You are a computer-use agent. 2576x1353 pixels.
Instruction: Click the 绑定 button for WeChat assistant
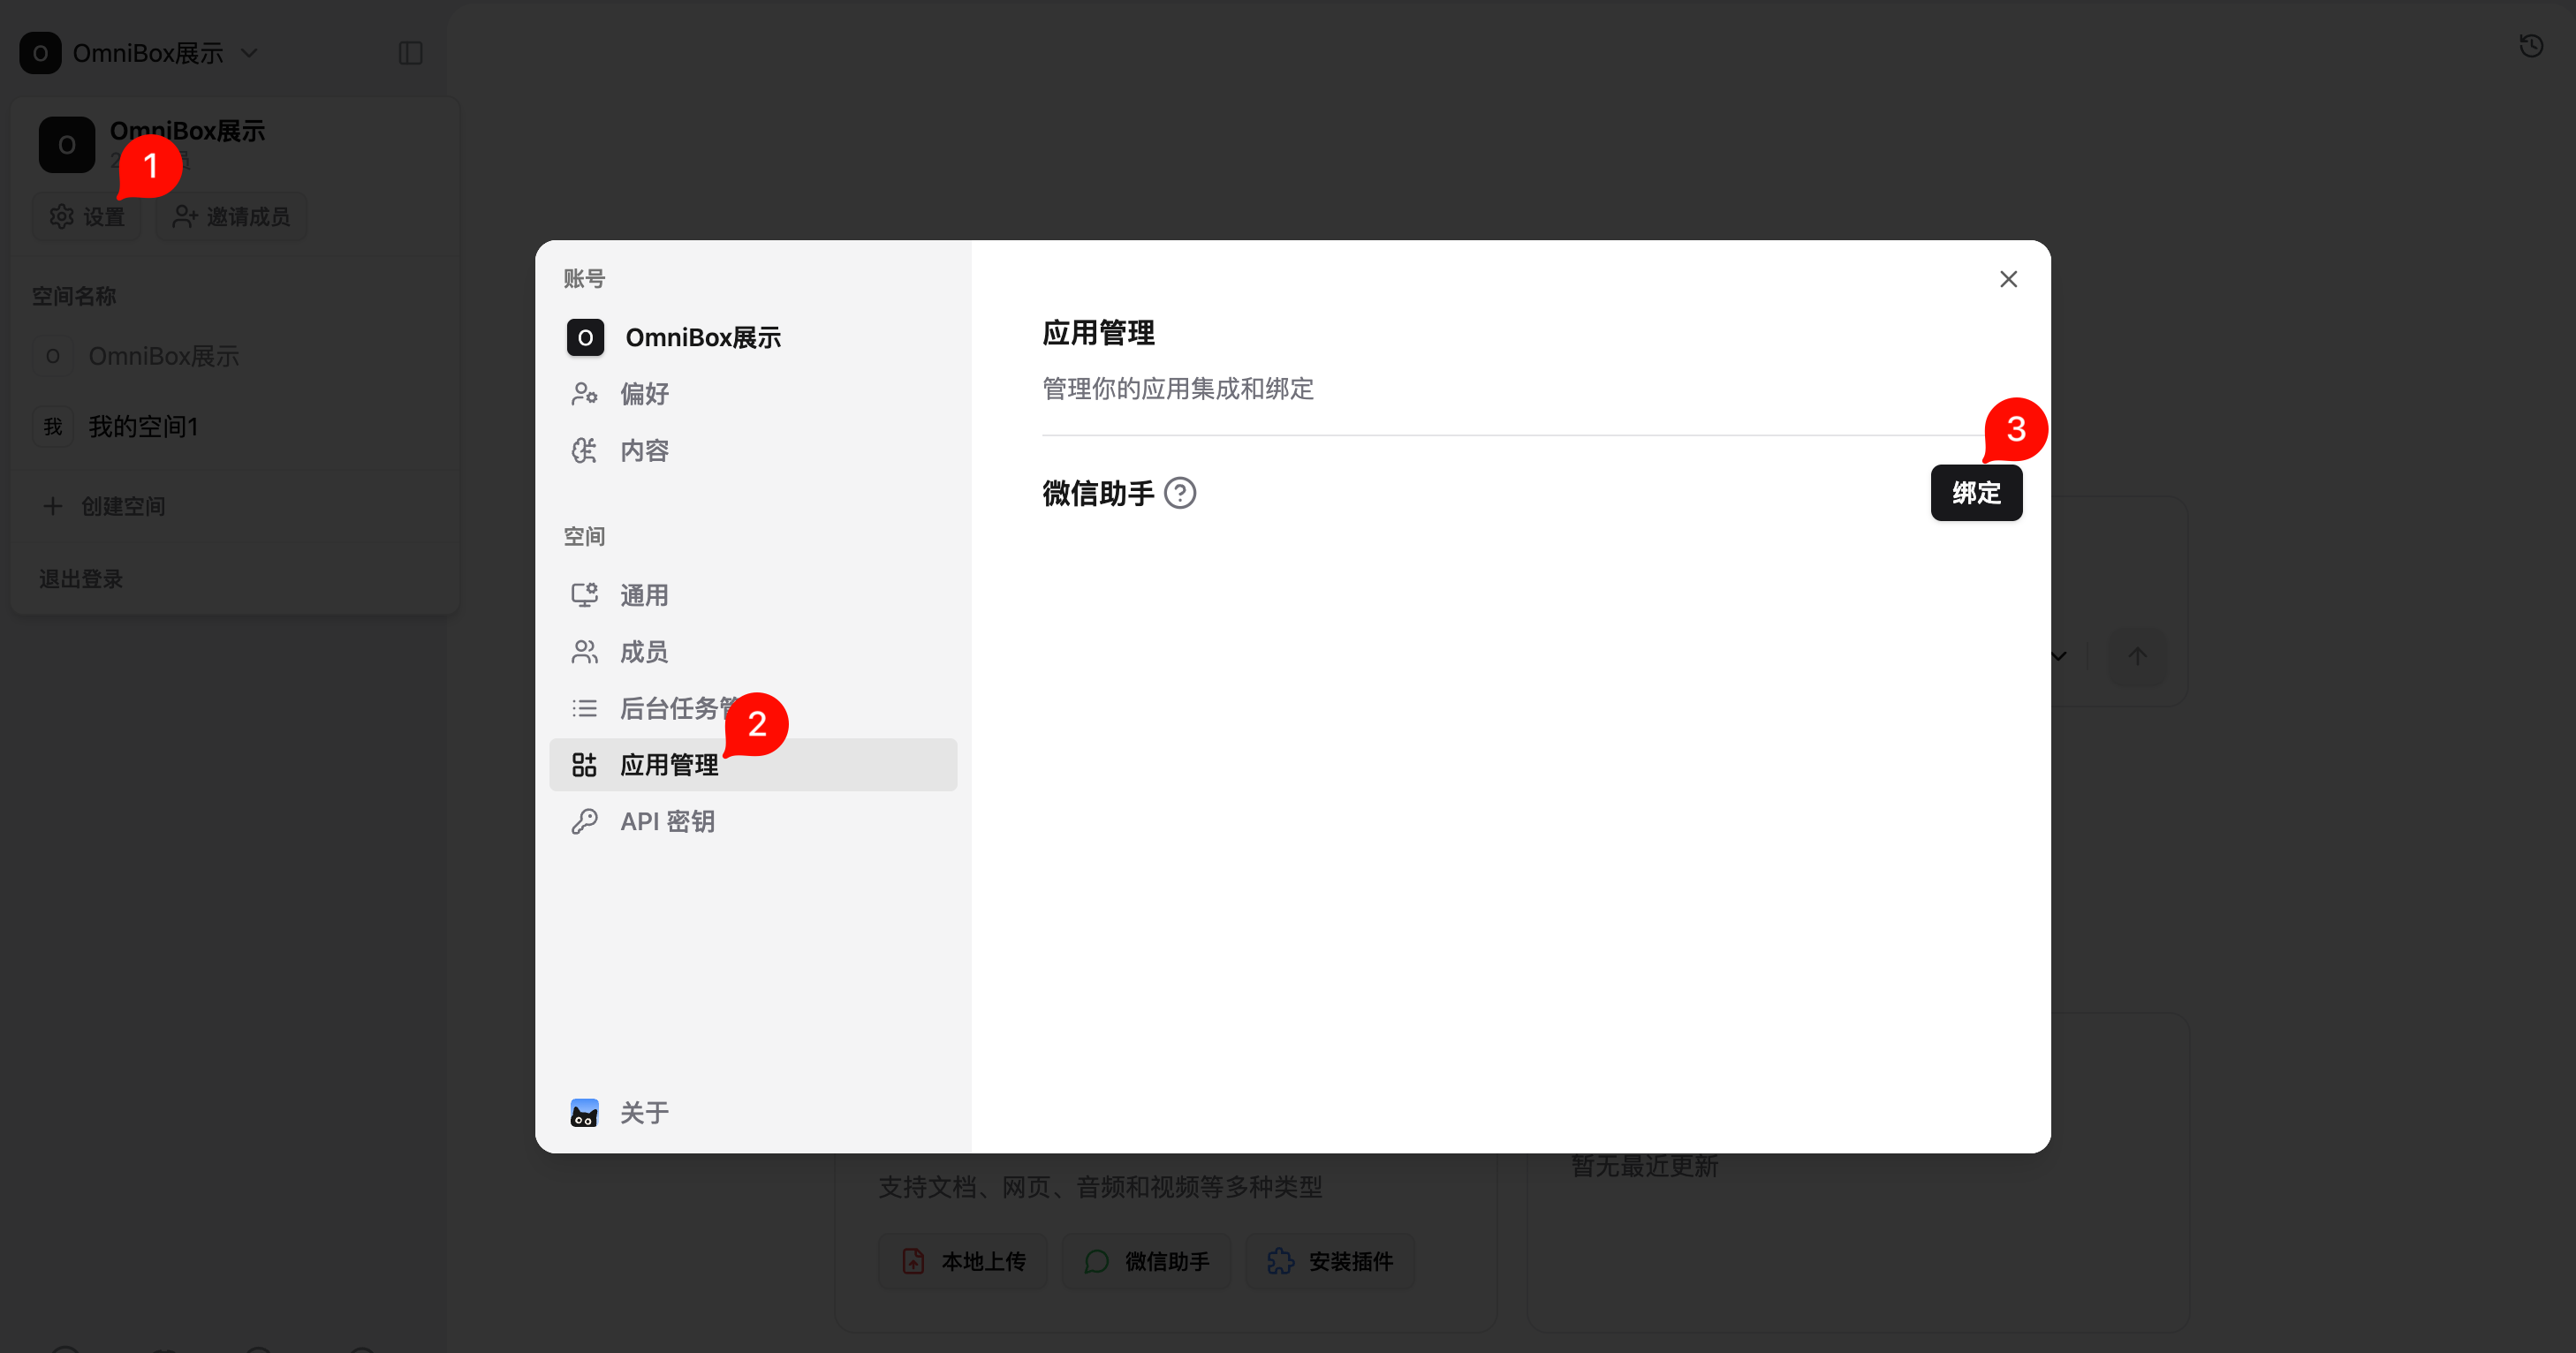click(1975, 493)
